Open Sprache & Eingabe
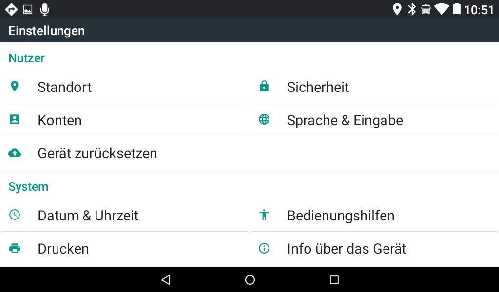The width and height of the screenshot is (499, 292). point(345,120)
